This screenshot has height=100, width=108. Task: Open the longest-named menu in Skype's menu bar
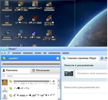pos(54,53)
